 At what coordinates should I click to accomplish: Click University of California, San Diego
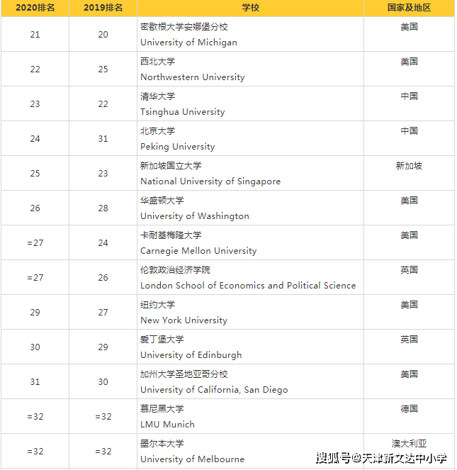[x=214, y=390]
